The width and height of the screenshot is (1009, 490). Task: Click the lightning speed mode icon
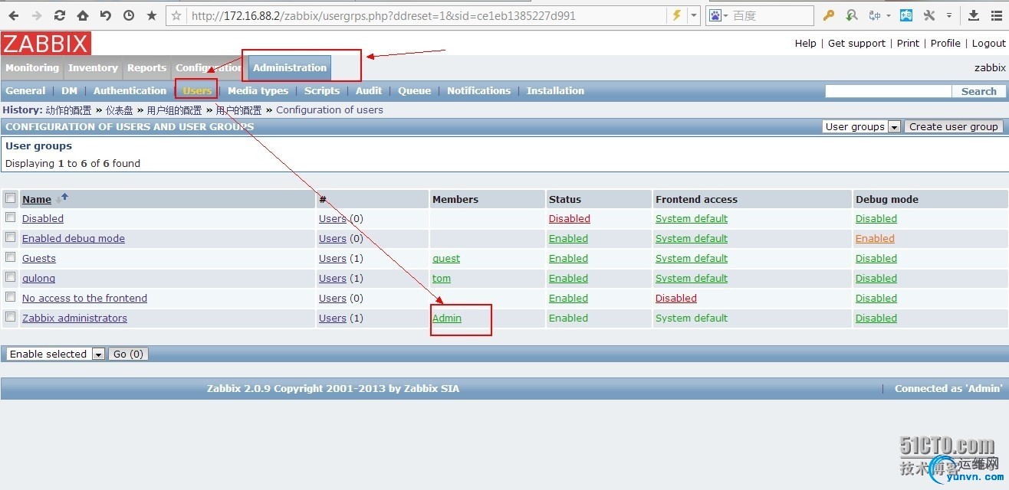(x=676, y=15)
